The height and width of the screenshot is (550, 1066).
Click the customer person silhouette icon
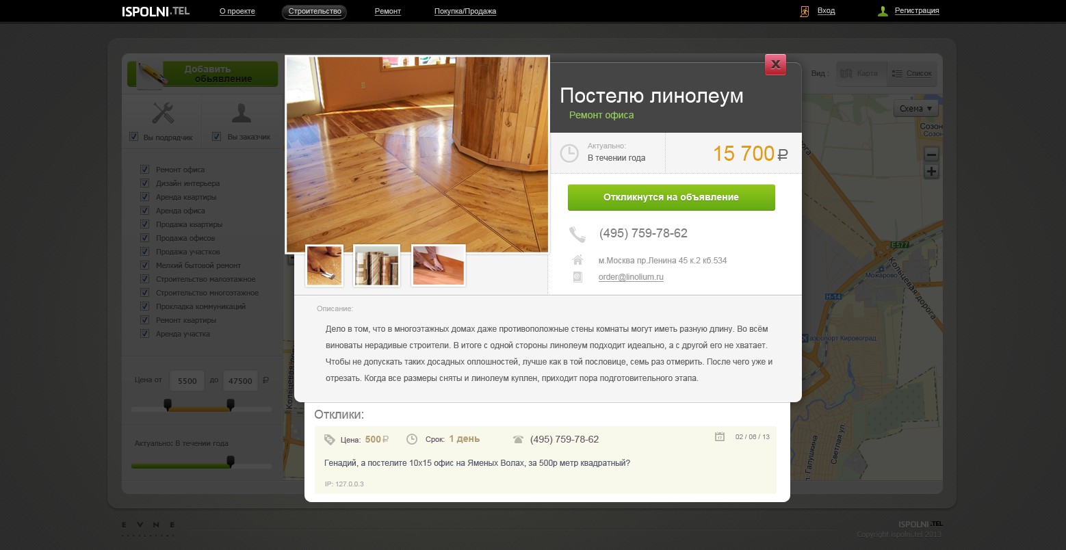pyautogui.click(x=241, y=113)
